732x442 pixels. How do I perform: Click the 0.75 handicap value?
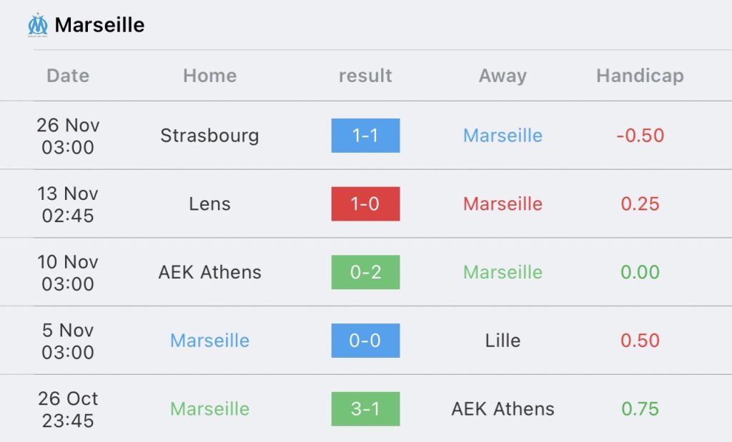(x=640, y=409)
